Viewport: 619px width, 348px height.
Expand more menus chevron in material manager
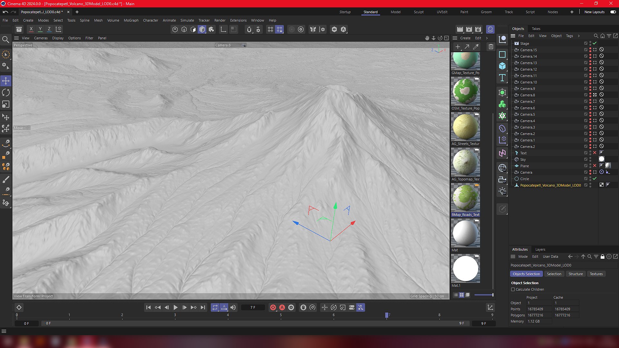click(x=487, y=38)
